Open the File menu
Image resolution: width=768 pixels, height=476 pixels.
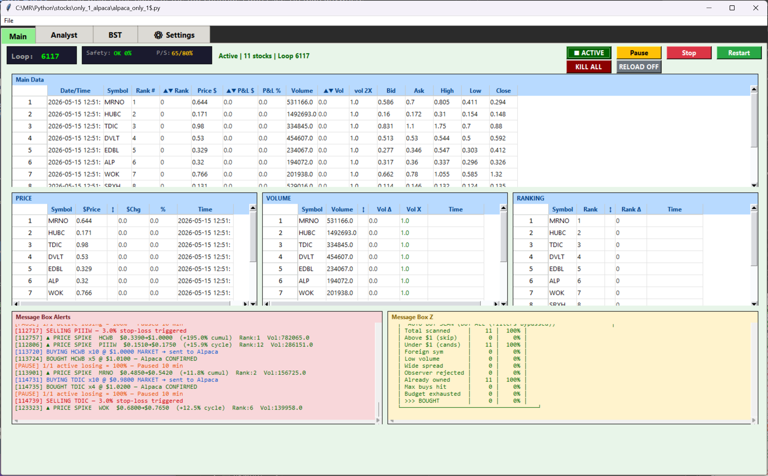pos(9,20)
